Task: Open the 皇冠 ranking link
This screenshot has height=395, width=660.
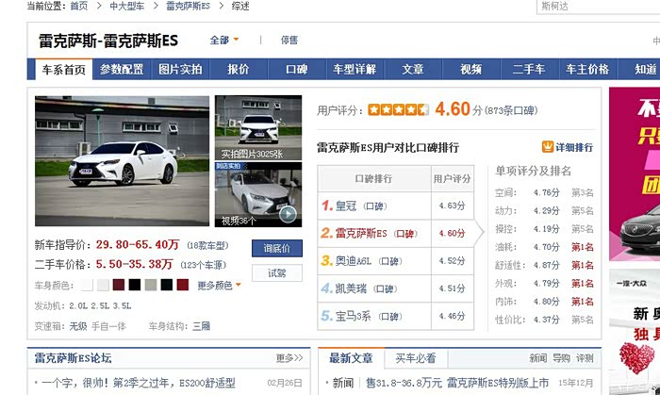Action: (346, 206)
